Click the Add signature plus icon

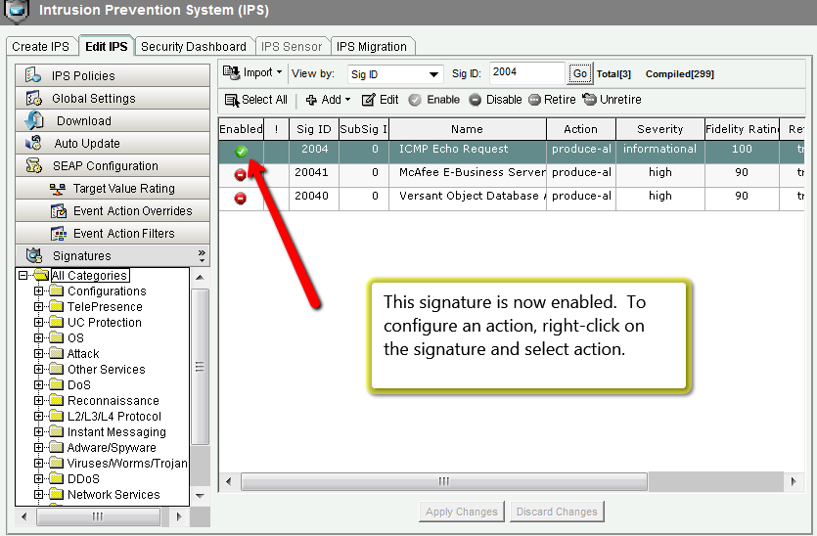tap(311, 100)
